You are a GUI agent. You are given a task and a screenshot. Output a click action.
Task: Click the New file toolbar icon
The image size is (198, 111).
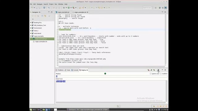32,8
